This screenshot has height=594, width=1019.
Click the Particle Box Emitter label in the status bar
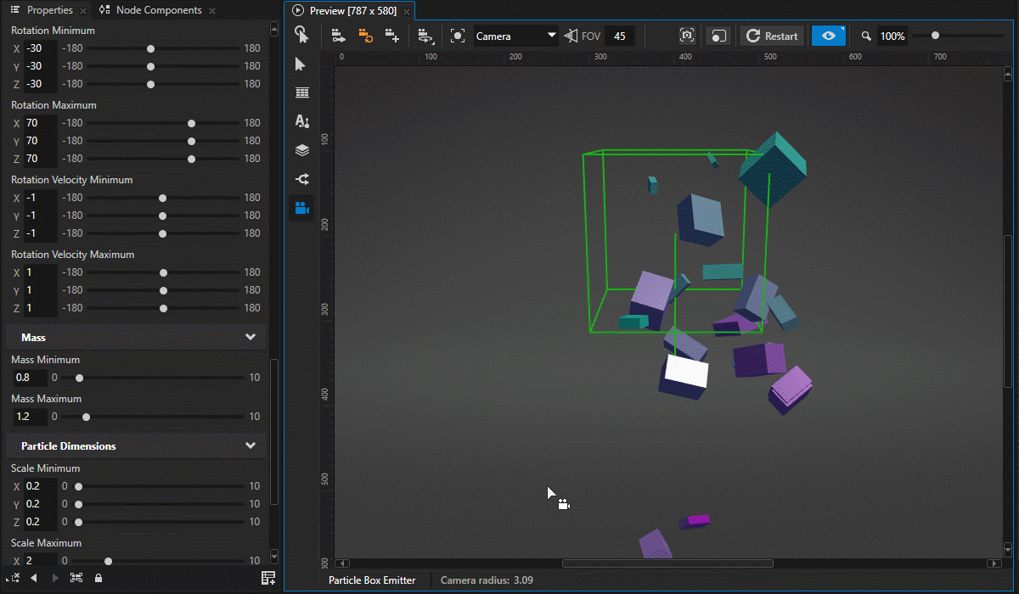click(x=372, y=580)
